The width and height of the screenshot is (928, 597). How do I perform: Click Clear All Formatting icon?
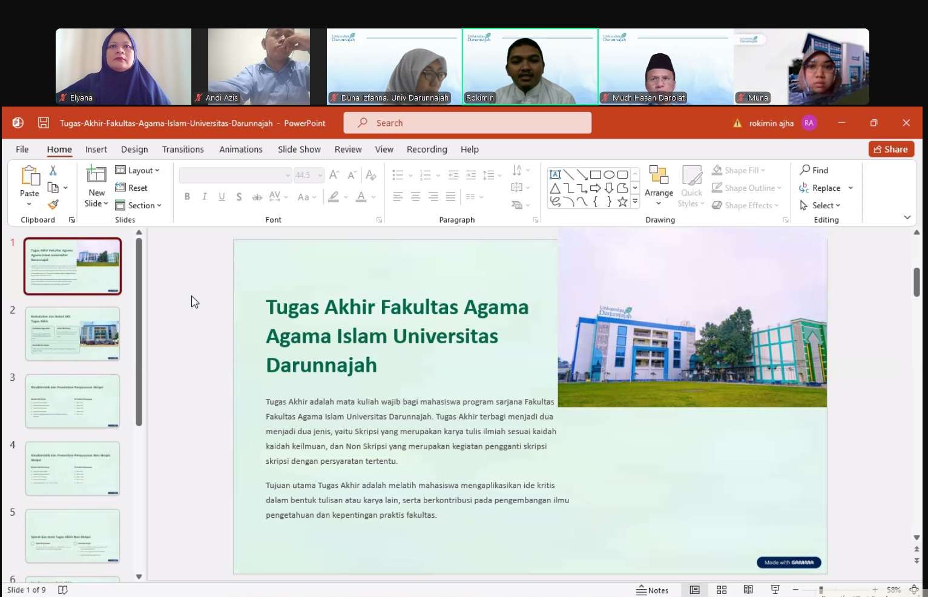point(371,175)
